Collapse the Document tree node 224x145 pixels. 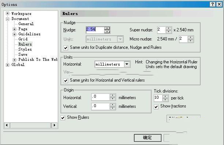click(7, 19)
